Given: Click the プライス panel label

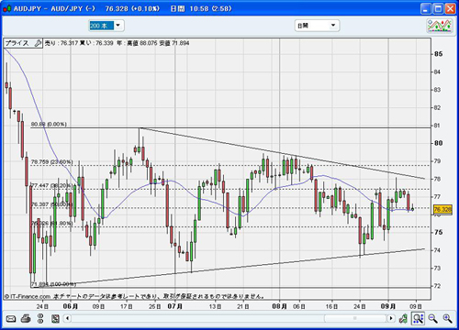Looking at the screenshot, I should coord(17,43).
